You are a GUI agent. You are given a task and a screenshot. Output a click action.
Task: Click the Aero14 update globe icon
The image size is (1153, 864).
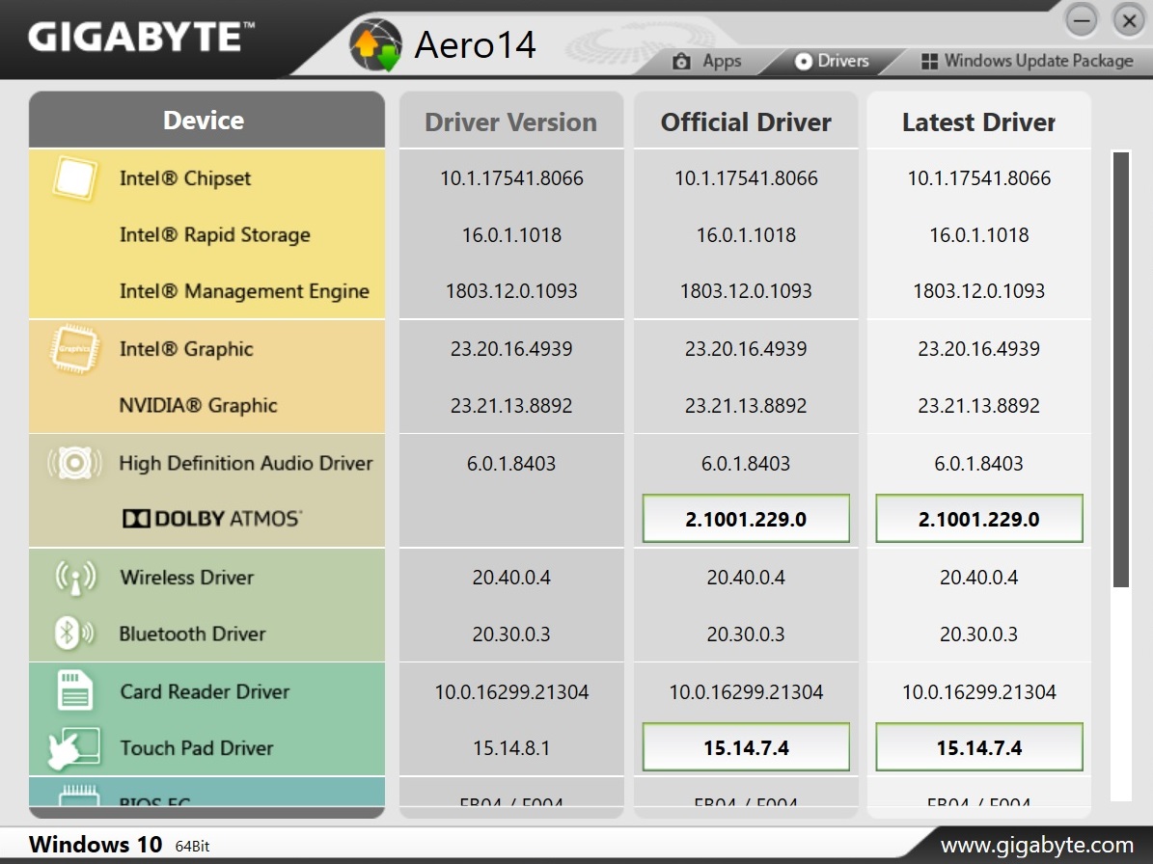point(375,45)
